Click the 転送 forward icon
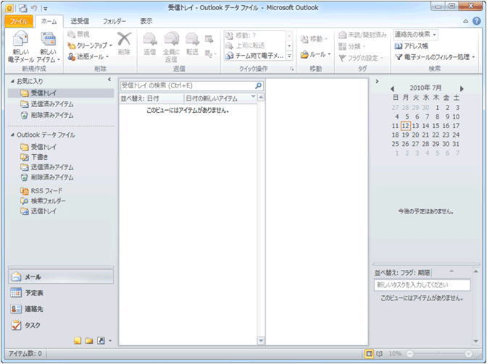 [x=192, y=40]
